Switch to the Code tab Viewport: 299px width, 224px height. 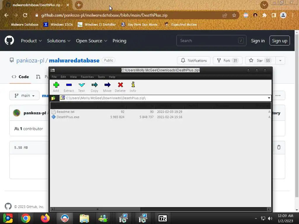click(x=20, y=77)
